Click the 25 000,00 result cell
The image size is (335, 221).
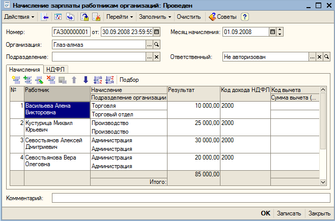(193, 127)
